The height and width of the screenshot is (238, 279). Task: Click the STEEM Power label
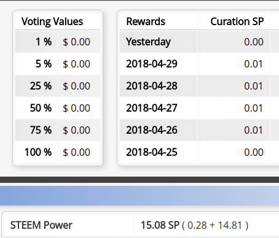41,225
